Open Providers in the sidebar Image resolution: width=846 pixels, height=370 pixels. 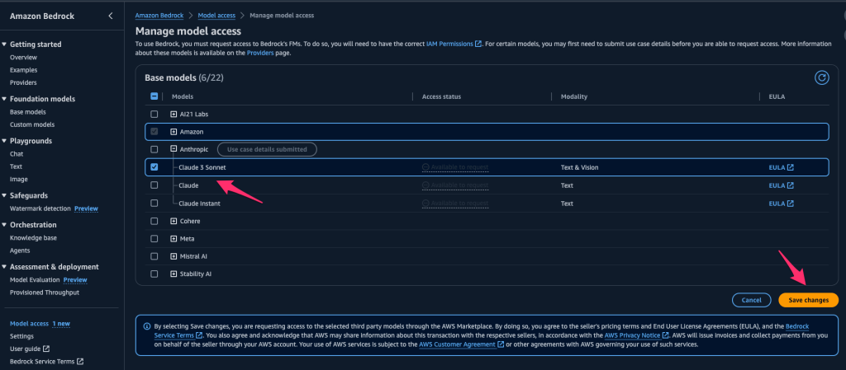23,83
